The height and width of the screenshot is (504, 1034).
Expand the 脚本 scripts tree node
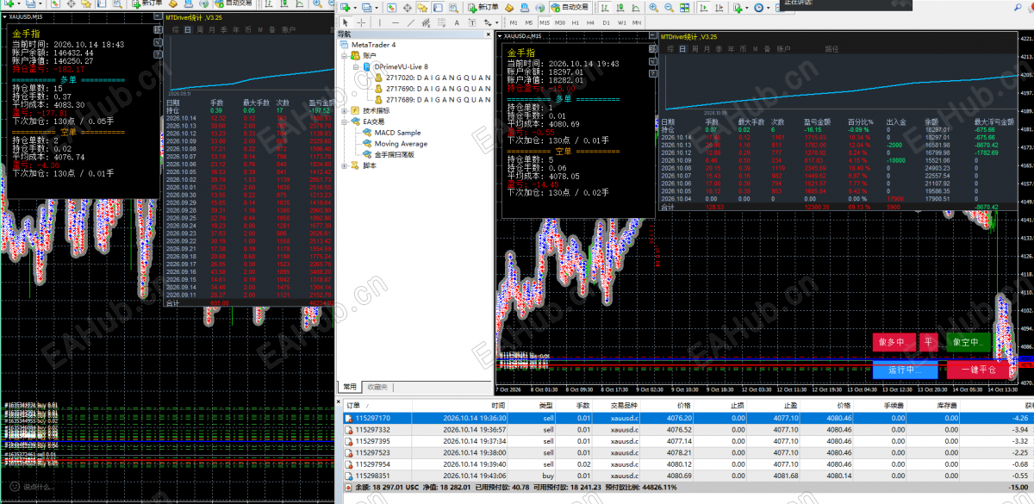346,166
